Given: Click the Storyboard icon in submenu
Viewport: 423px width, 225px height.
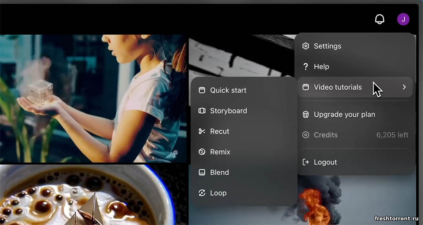Looking at the screenshot, I should 202,111.
